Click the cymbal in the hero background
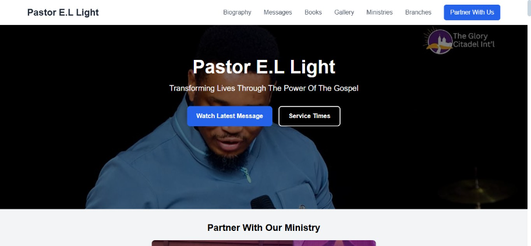531x246 pixels. click(475, 190)
